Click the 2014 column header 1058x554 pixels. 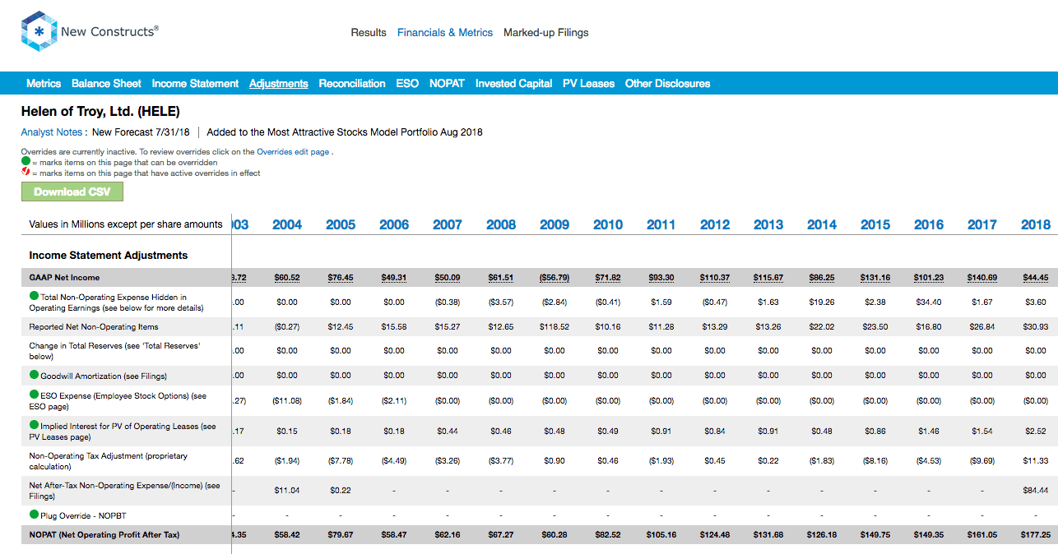tap(822, 224)
